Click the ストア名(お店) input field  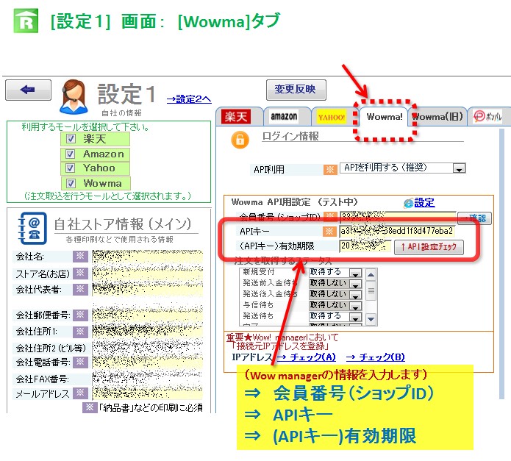(147, 274)
